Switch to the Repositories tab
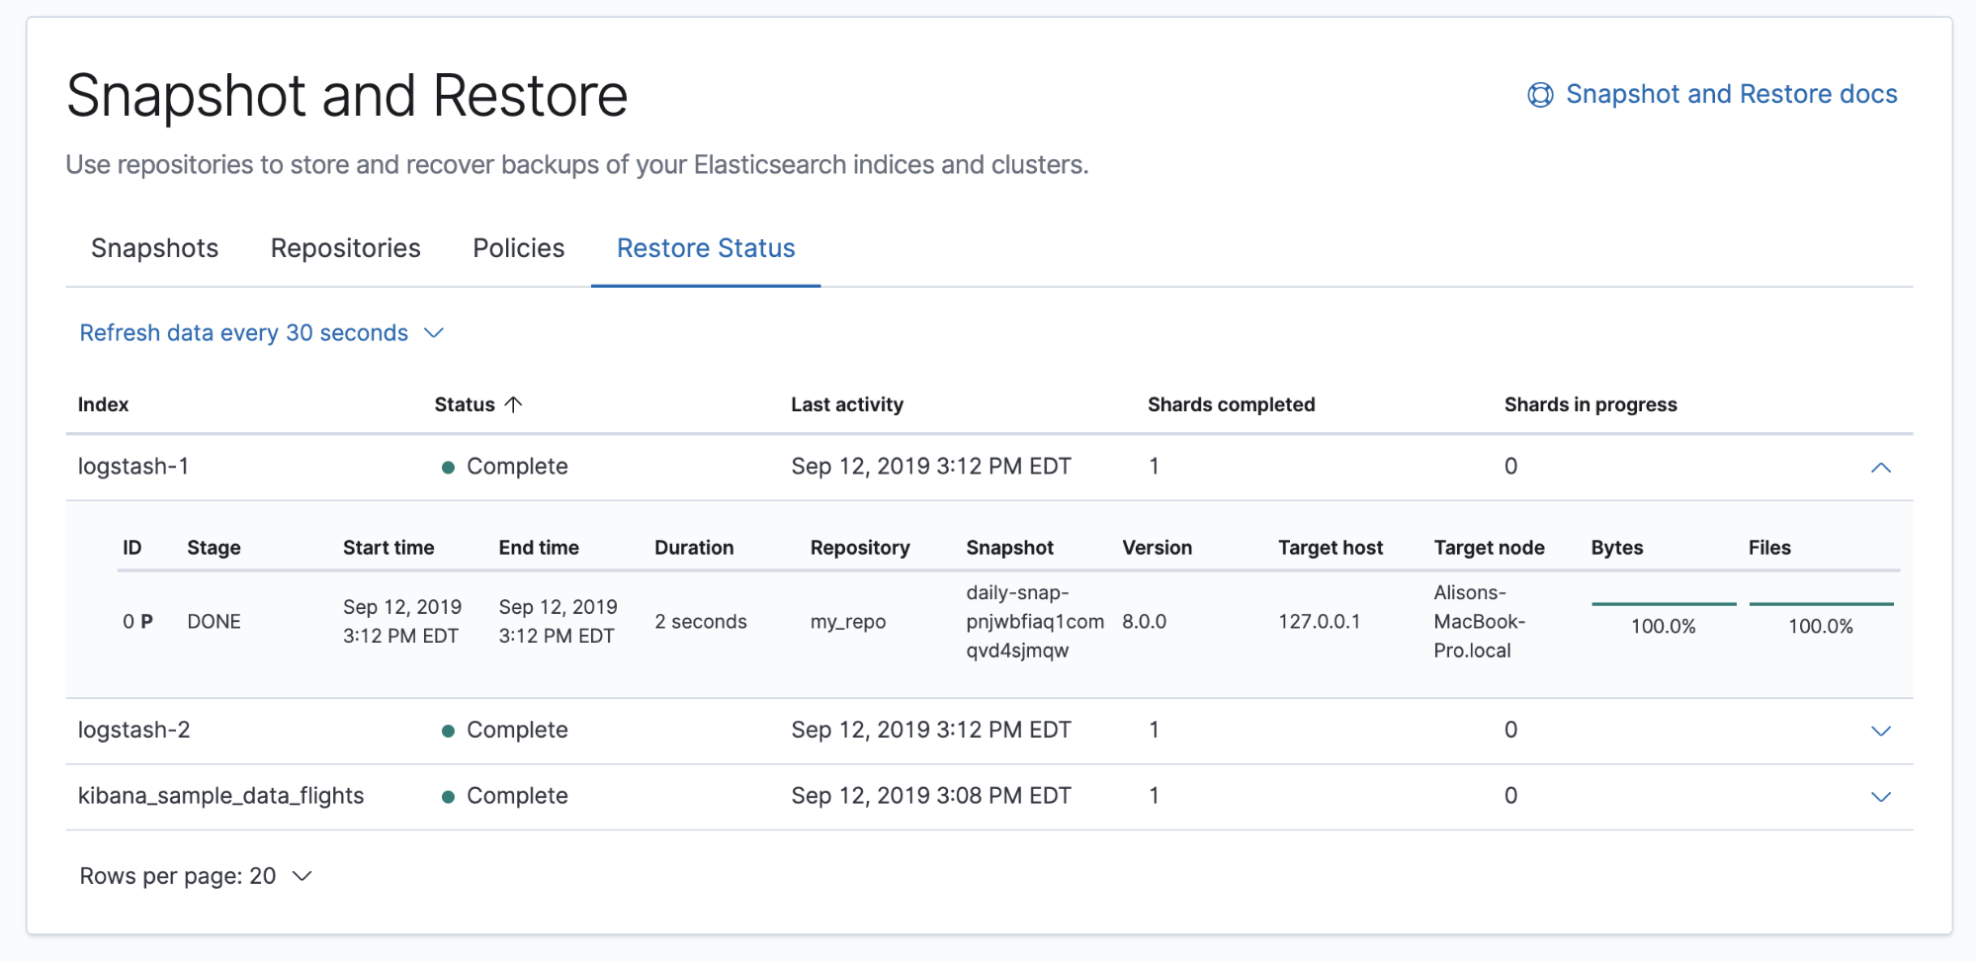Image resolution: width=1976 pixels, height=963 pixels. click(346, 248)
